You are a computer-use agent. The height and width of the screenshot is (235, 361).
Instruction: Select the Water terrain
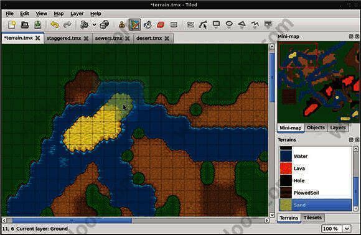[x=316, y=156]
